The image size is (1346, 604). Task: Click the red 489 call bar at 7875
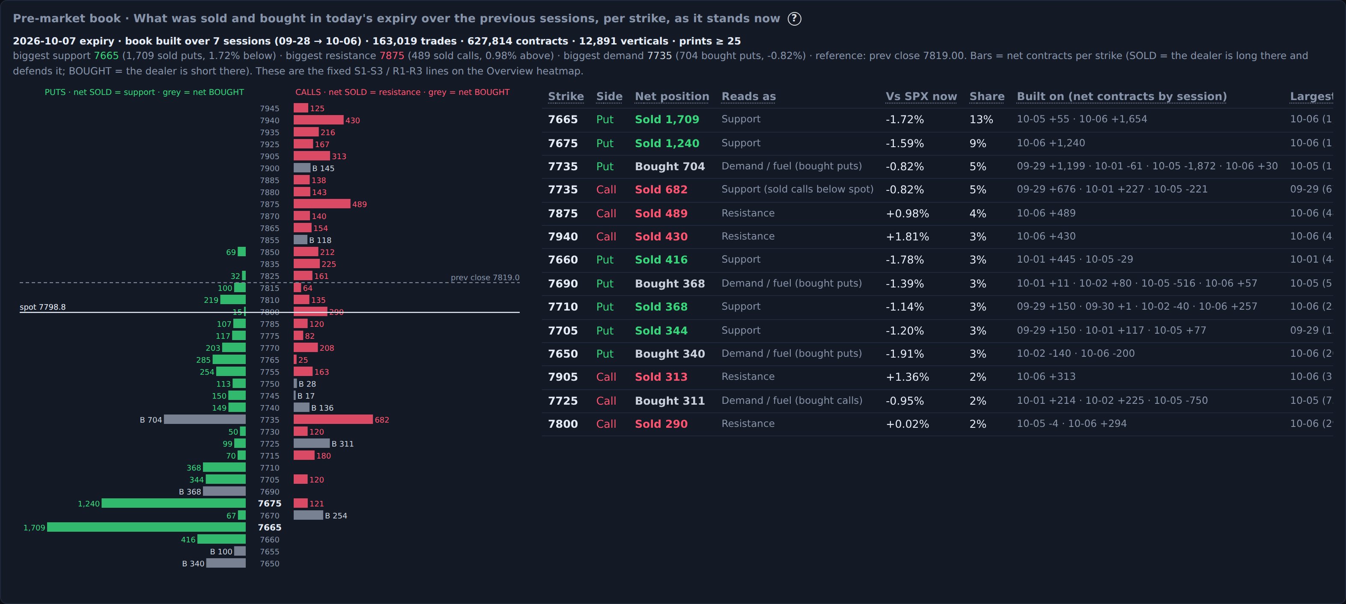point(322,204)
